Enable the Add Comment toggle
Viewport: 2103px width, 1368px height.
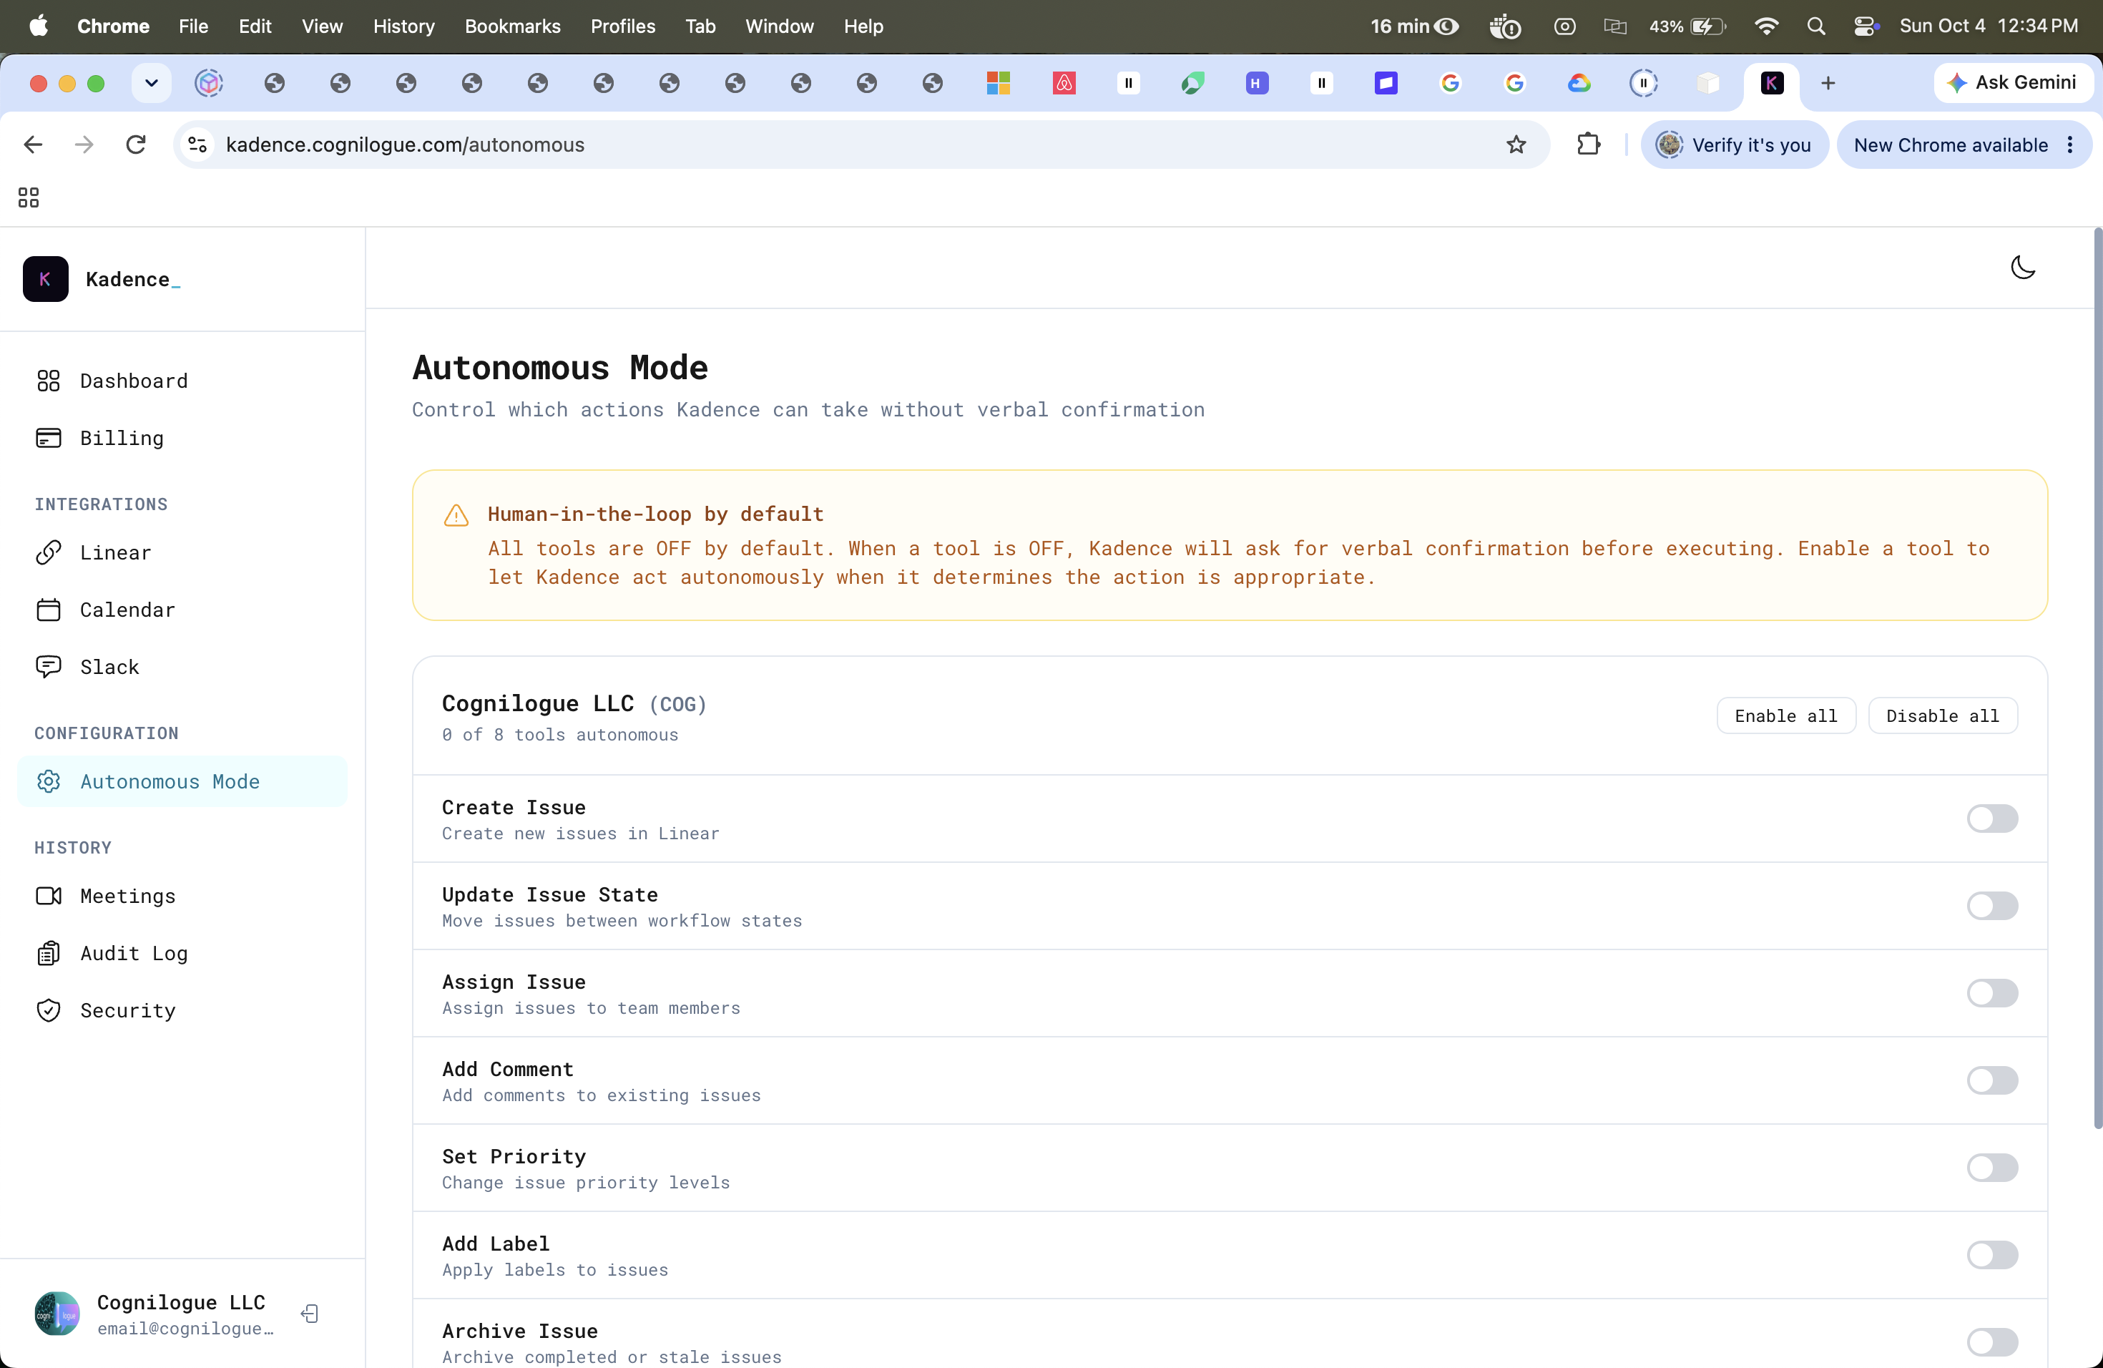[1991, 1080]
